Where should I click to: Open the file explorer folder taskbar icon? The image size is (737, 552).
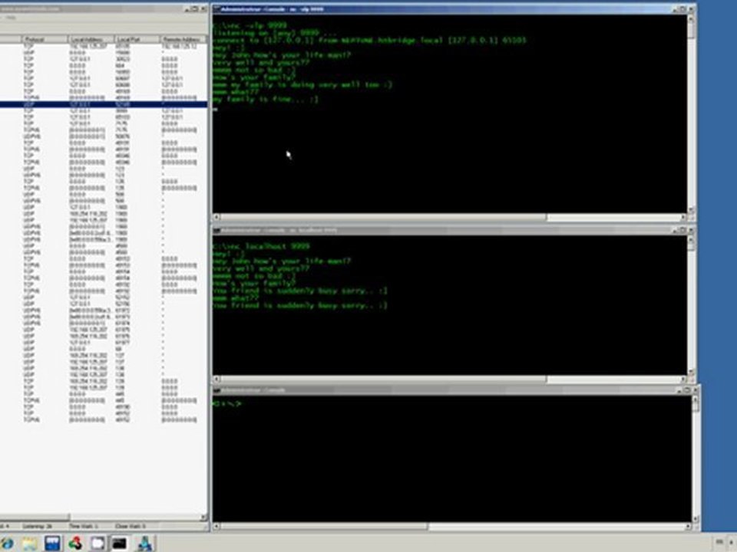[x=29, y=543]
